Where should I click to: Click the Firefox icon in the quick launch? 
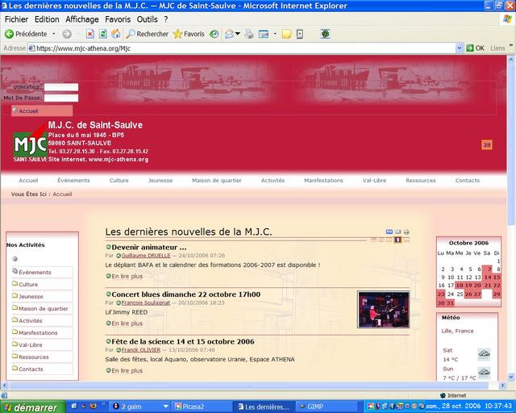point(94,406)
